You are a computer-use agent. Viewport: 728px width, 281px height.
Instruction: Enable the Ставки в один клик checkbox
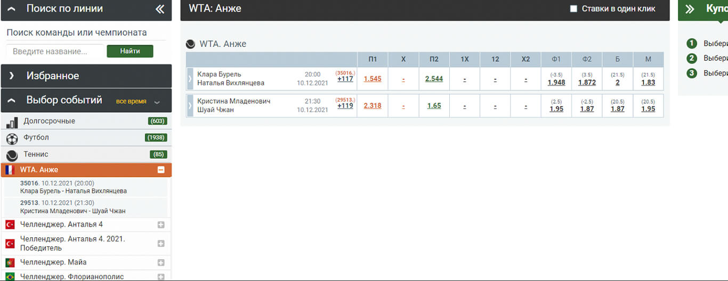point(573,9)
